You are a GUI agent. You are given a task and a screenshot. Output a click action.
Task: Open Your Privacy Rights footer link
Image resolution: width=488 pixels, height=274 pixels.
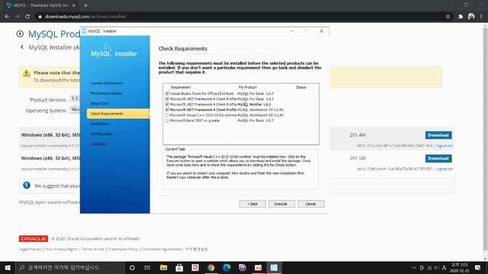coord(62,249)
